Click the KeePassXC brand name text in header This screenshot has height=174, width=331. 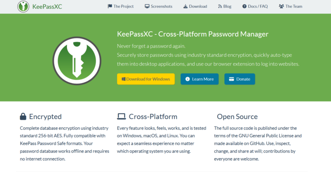pyautogui.click(x=47, y=7)
